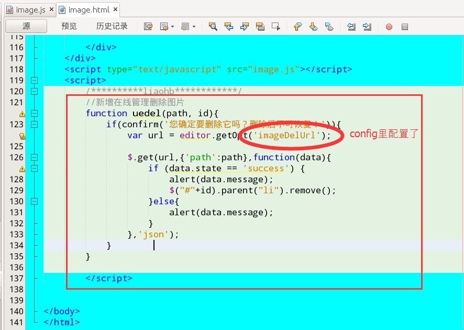Screen dimensions: 464x330
Task: Click Shift Line Right icon
Action: tap(367, 27)
